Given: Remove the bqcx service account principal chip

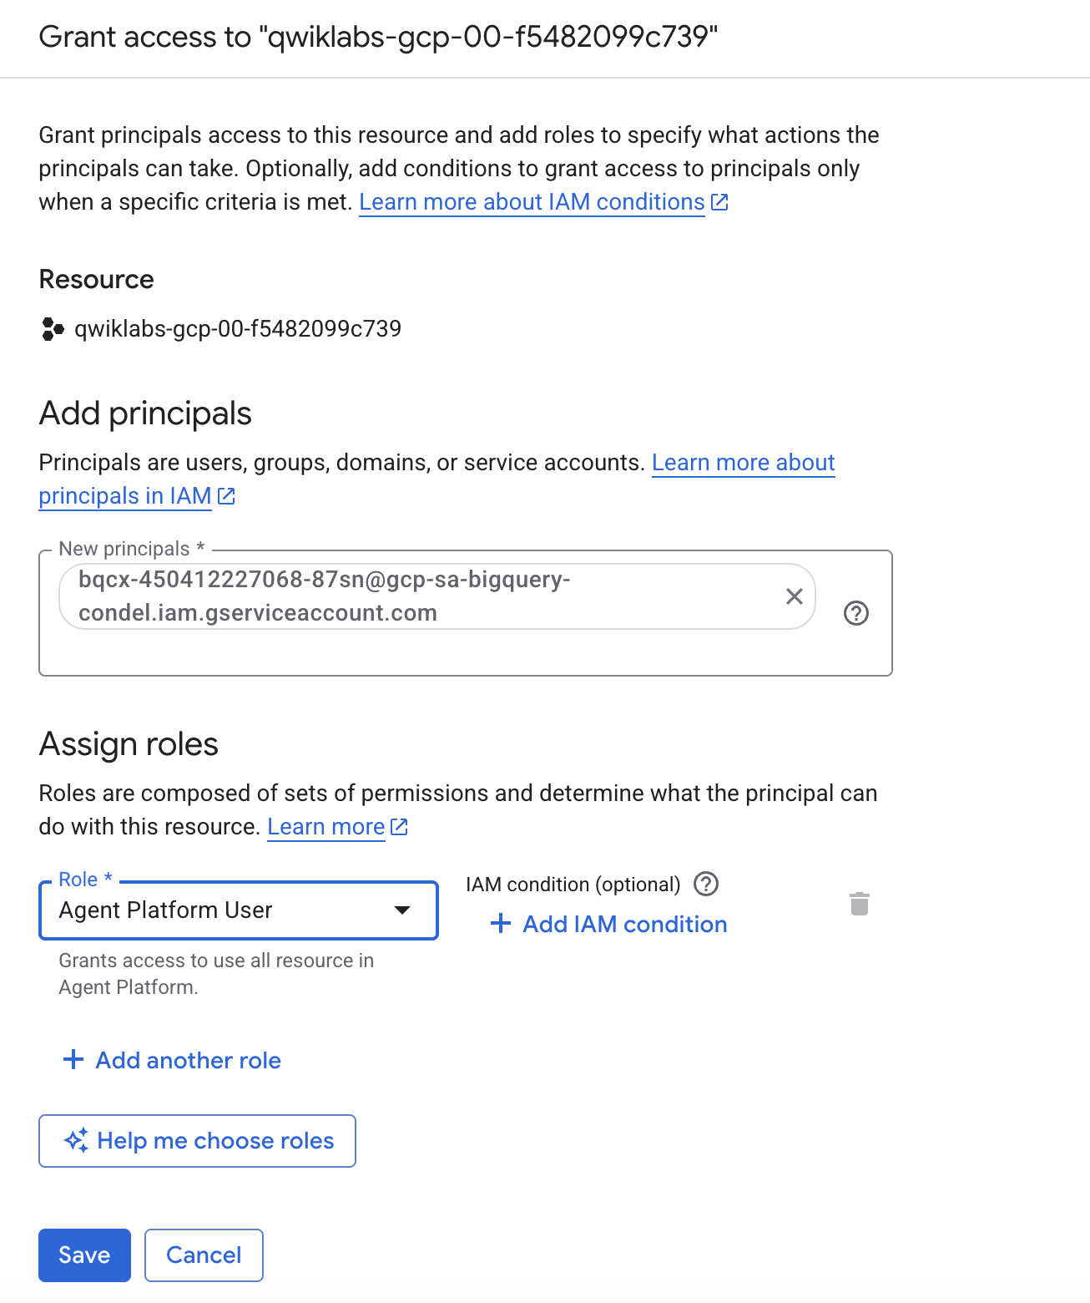Looking at the screenshot, I should tap(794, 596).
